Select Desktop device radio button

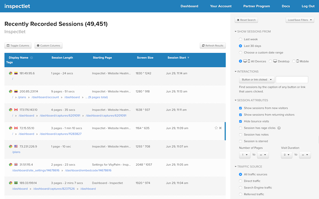click(x=270, y=61)
